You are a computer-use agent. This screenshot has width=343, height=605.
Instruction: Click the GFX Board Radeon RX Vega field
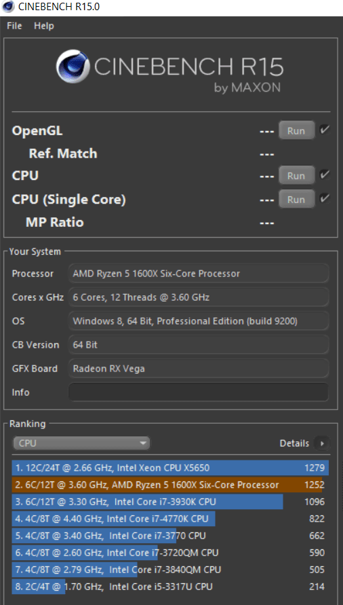pyautogui.click(x=199, y=369)
